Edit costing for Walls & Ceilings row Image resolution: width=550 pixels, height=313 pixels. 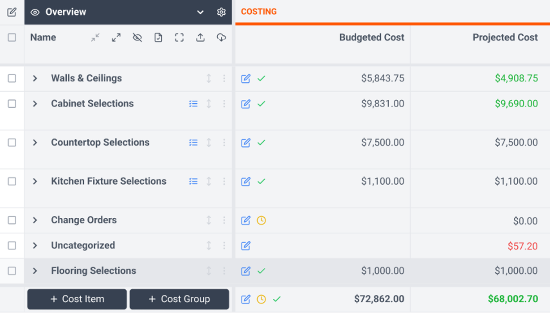(x=246, y=79)
